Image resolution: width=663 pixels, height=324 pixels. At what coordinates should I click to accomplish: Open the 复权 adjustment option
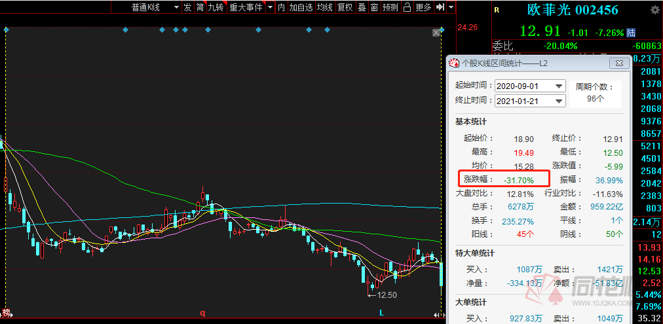pyautogui.click(x=345, y=7)
